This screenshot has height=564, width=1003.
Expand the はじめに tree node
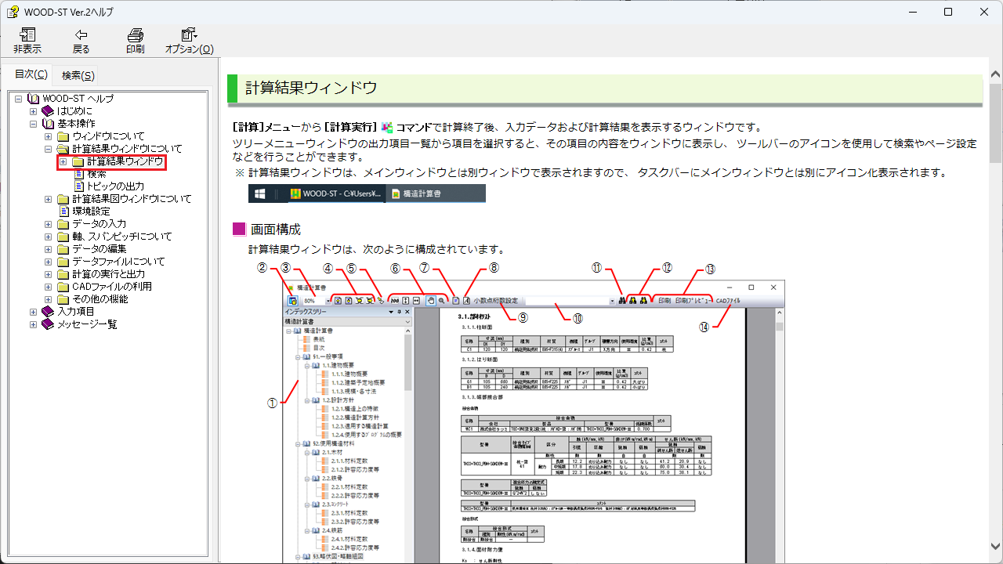(x=34, y=111)
